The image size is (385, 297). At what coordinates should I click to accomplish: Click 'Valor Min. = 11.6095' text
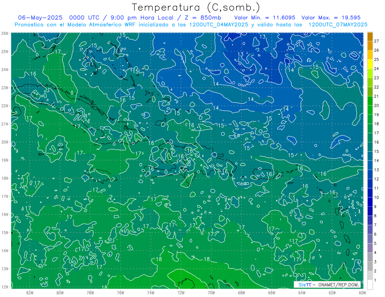pyautogui.click(x=265, y=18)
